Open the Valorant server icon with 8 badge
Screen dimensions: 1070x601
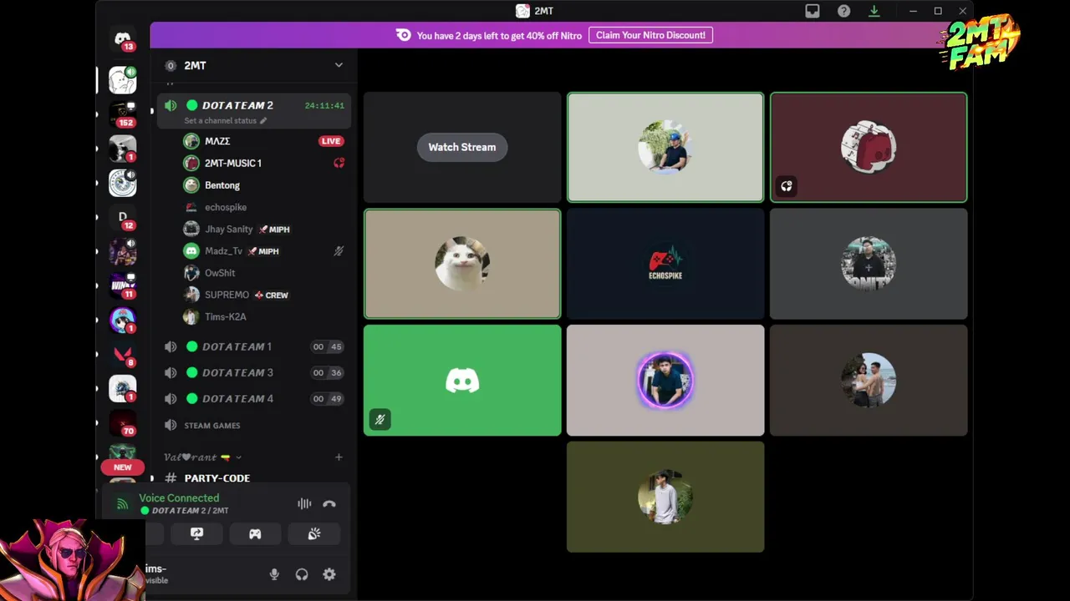[123, 355]
